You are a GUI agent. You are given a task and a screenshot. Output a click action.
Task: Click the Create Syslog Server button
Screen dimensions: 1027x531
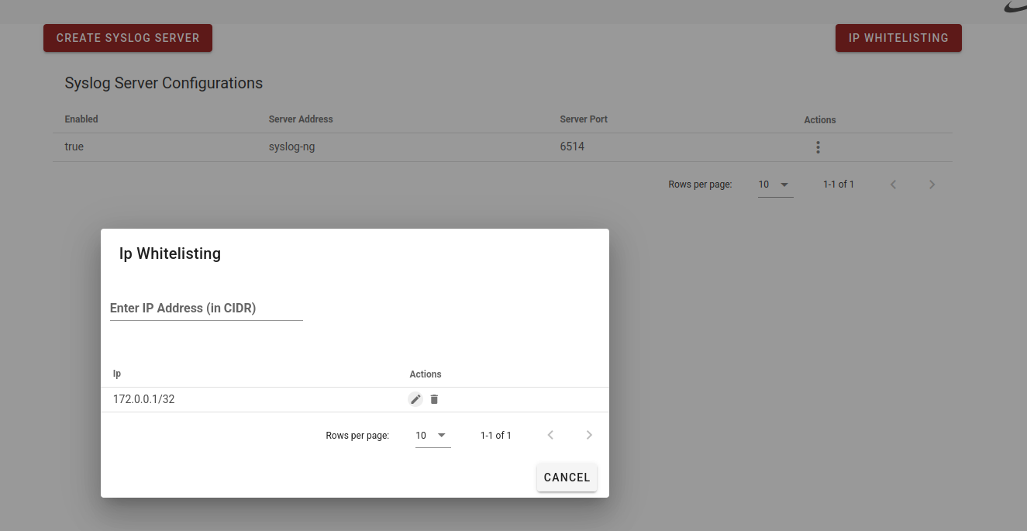[128, 38]
